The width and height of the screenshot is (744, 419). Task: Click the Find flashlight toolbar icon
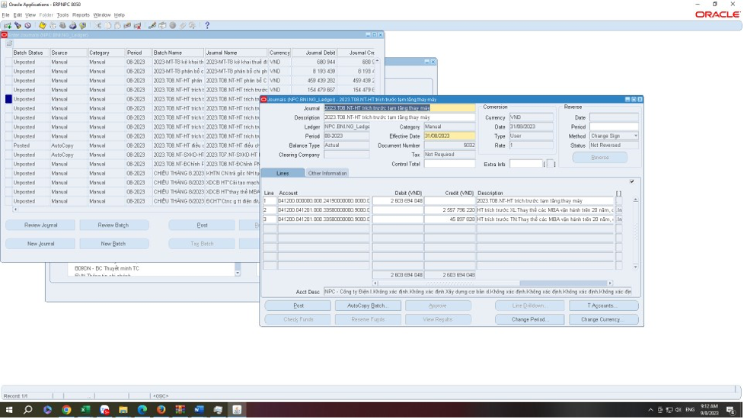coord(18,26)
